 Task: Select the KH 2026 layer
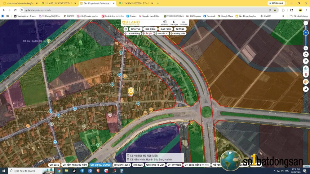pos(138,165)
